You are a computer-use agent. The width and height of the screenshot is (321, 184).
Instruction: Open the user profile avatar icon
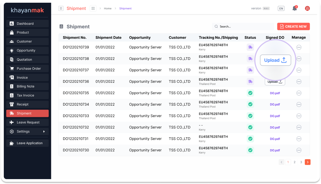point(307,8)
